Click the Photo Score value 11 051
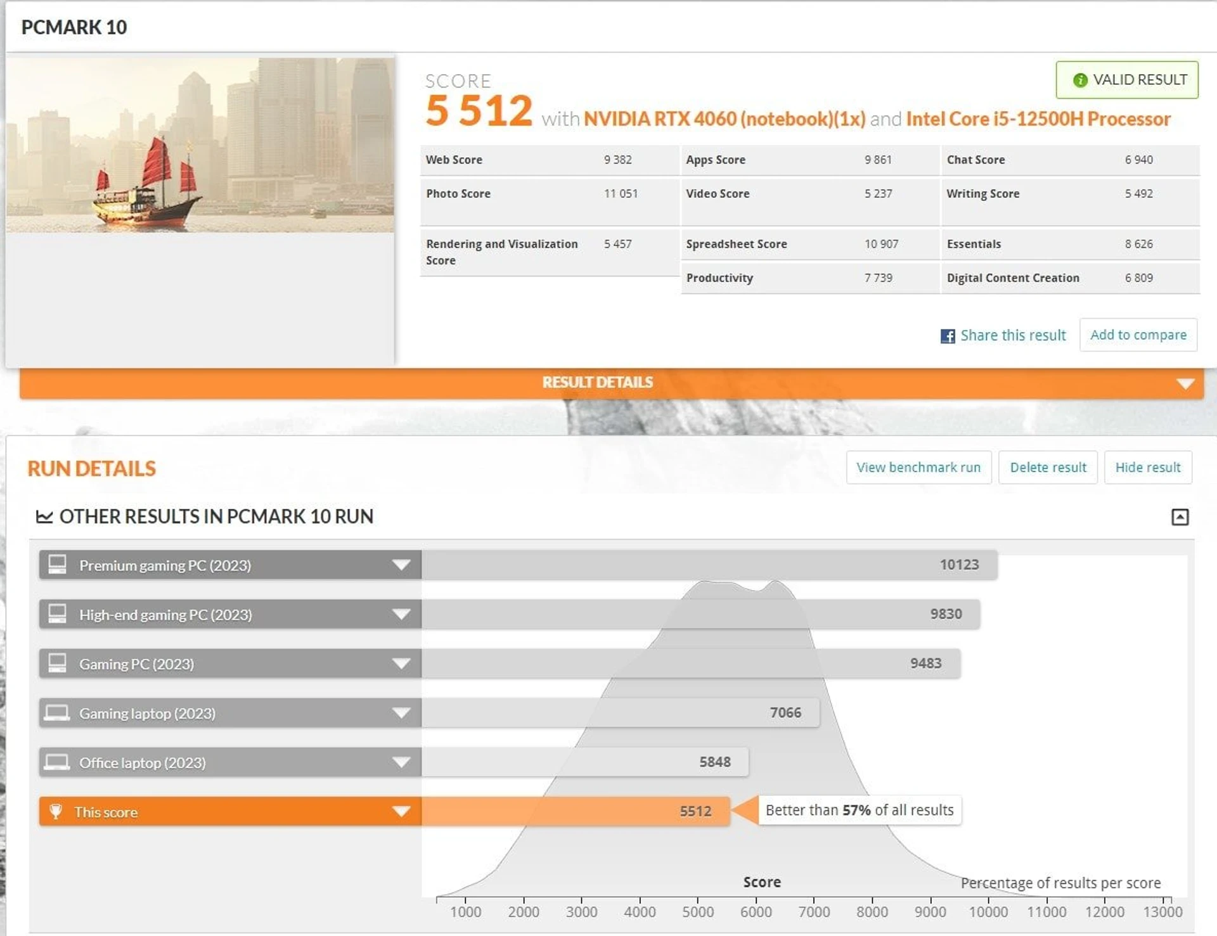This screenshot has width=1217, height=936. coord(621,193)
